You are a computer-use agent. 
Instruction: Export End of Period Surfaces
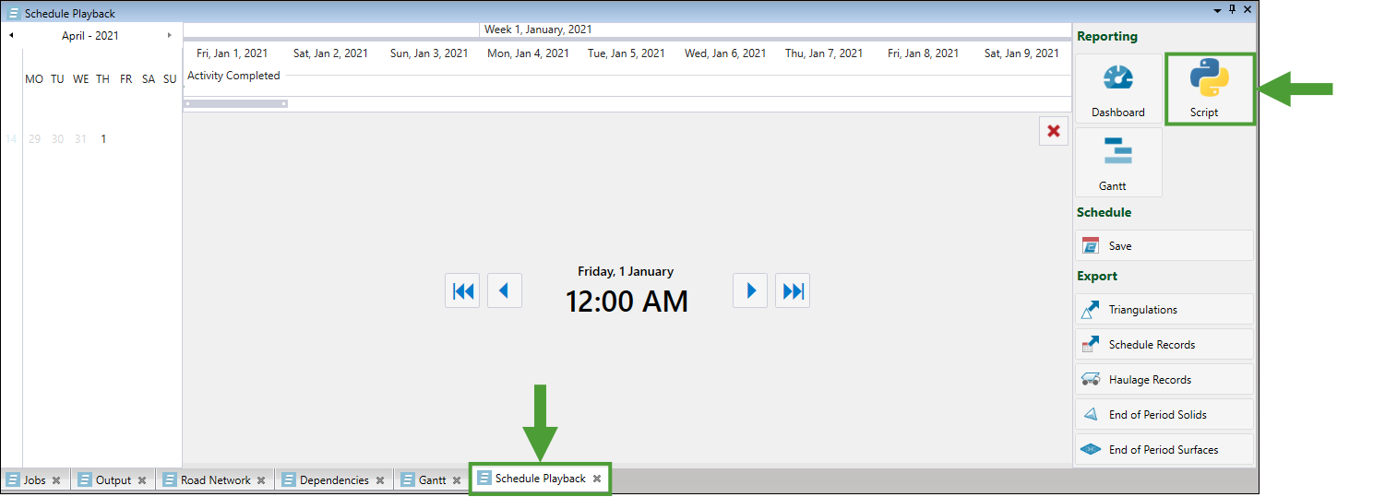(x=1164, y=450)
